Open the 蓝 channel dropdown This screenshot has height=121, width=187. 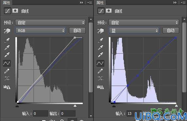tap(134, 31)
